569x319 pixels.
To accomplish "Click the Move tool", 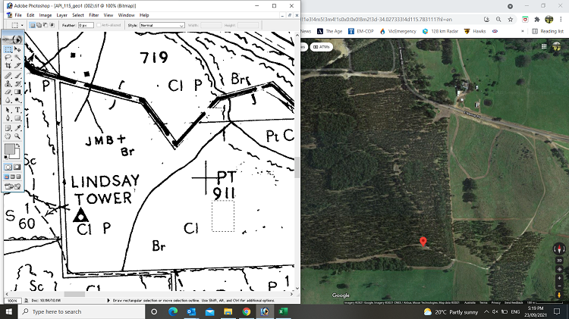I will tap(17, 49).
